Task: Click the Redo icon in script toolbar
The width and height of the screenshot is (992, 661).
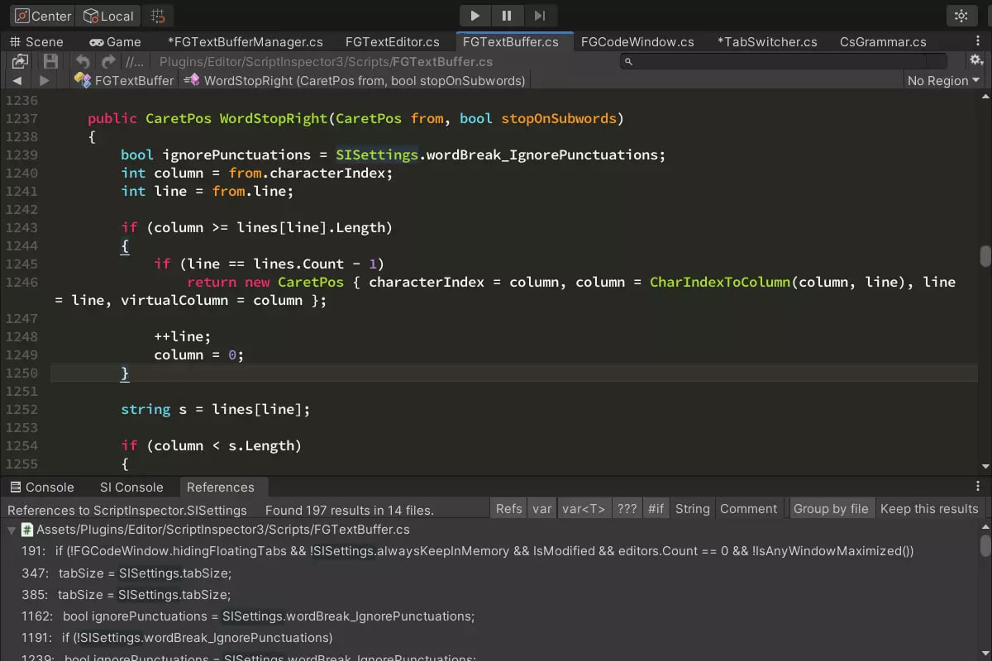Action: (107, 59)
